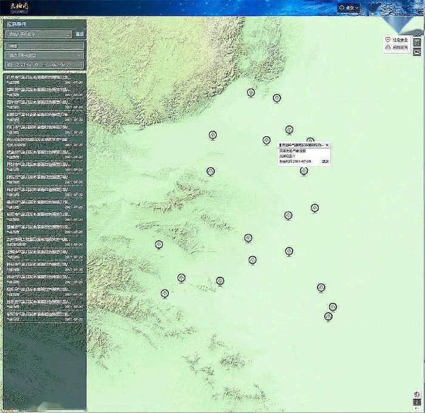Toggle the 社会安全 layer option
The height and width of the screenshot is (413, 425).
pyautogui.click(x=397, y=40)
